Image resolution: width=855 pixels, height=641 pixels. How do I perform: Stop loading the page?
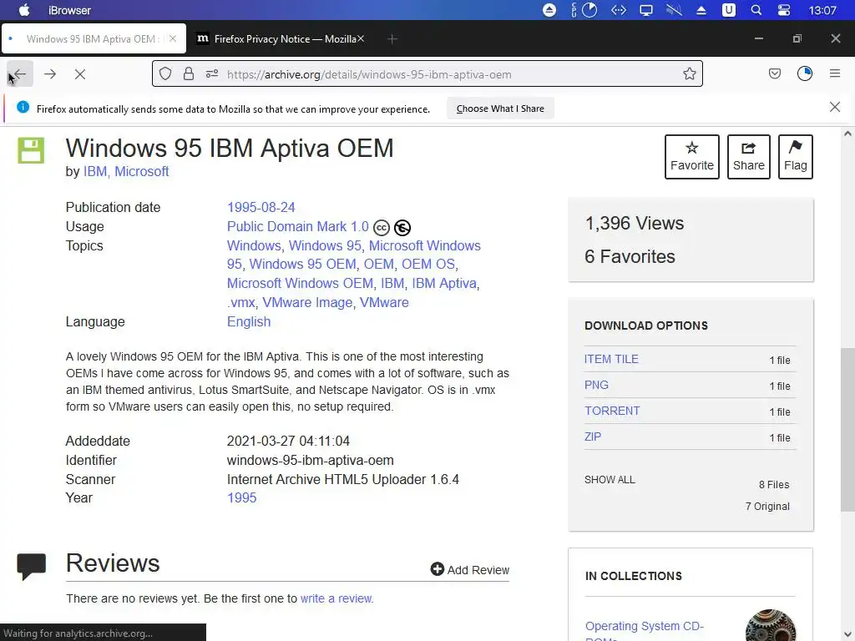pos(80,74)
